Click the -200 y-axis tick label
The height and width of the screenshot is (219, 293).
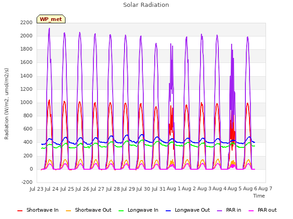27,182
